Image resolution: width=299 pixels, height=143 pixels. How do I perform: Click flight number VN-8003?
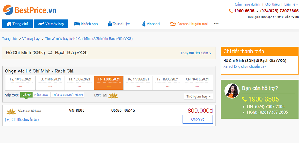point(77,110)
